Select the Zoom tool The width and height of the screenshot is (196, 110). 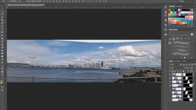coord(2,75)
